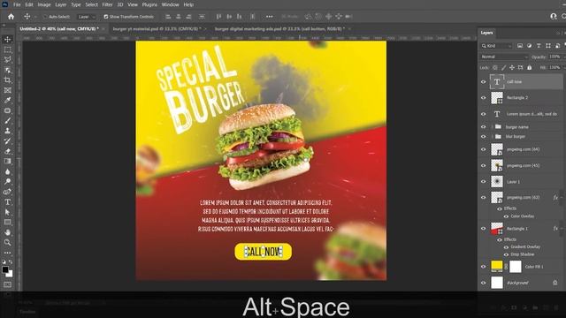
Task: Open Quick Mask mode icon
Action: 8,284
